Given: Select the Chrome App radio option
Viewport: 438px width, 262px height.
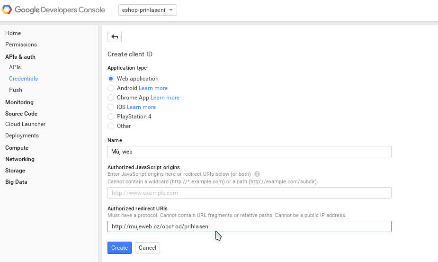Looking at the screenshot, I should coord(111,98).
